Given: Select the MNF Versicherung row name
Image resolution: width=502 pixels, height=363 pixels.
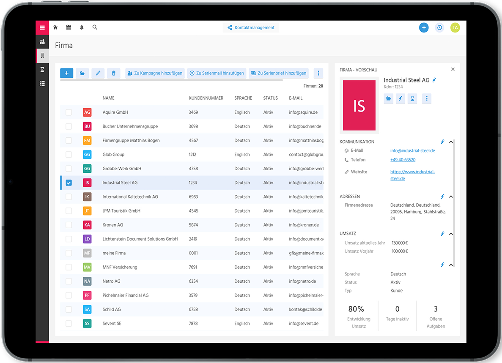Looking at the screenshot, I should pyautogui.click(x=120, y=267).
